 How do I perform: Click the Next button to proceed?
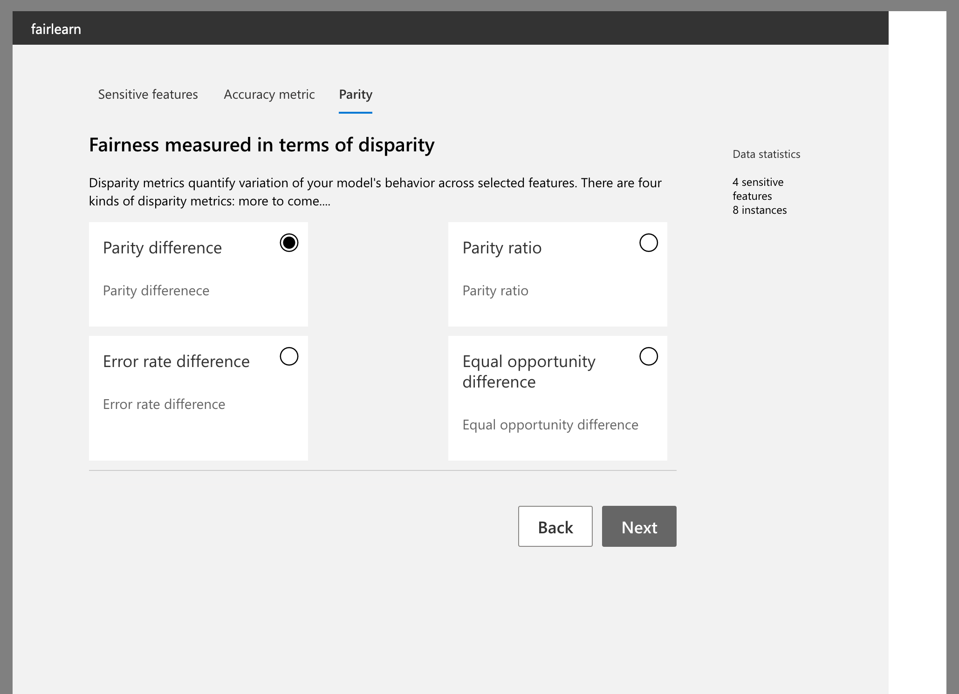[x=638, y=526]
